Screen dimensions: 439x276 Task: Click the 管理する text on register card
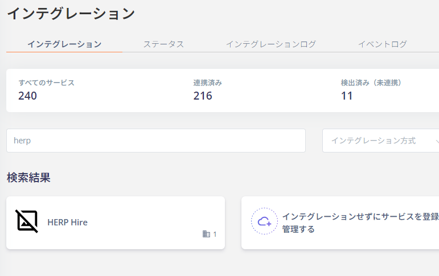(x=298, y=229)
